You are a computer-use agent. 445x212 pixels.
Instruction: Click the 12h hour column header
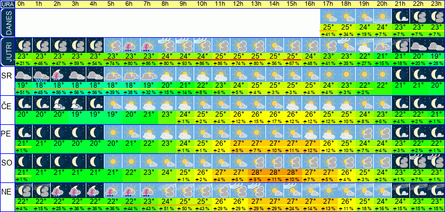[239, 4]
